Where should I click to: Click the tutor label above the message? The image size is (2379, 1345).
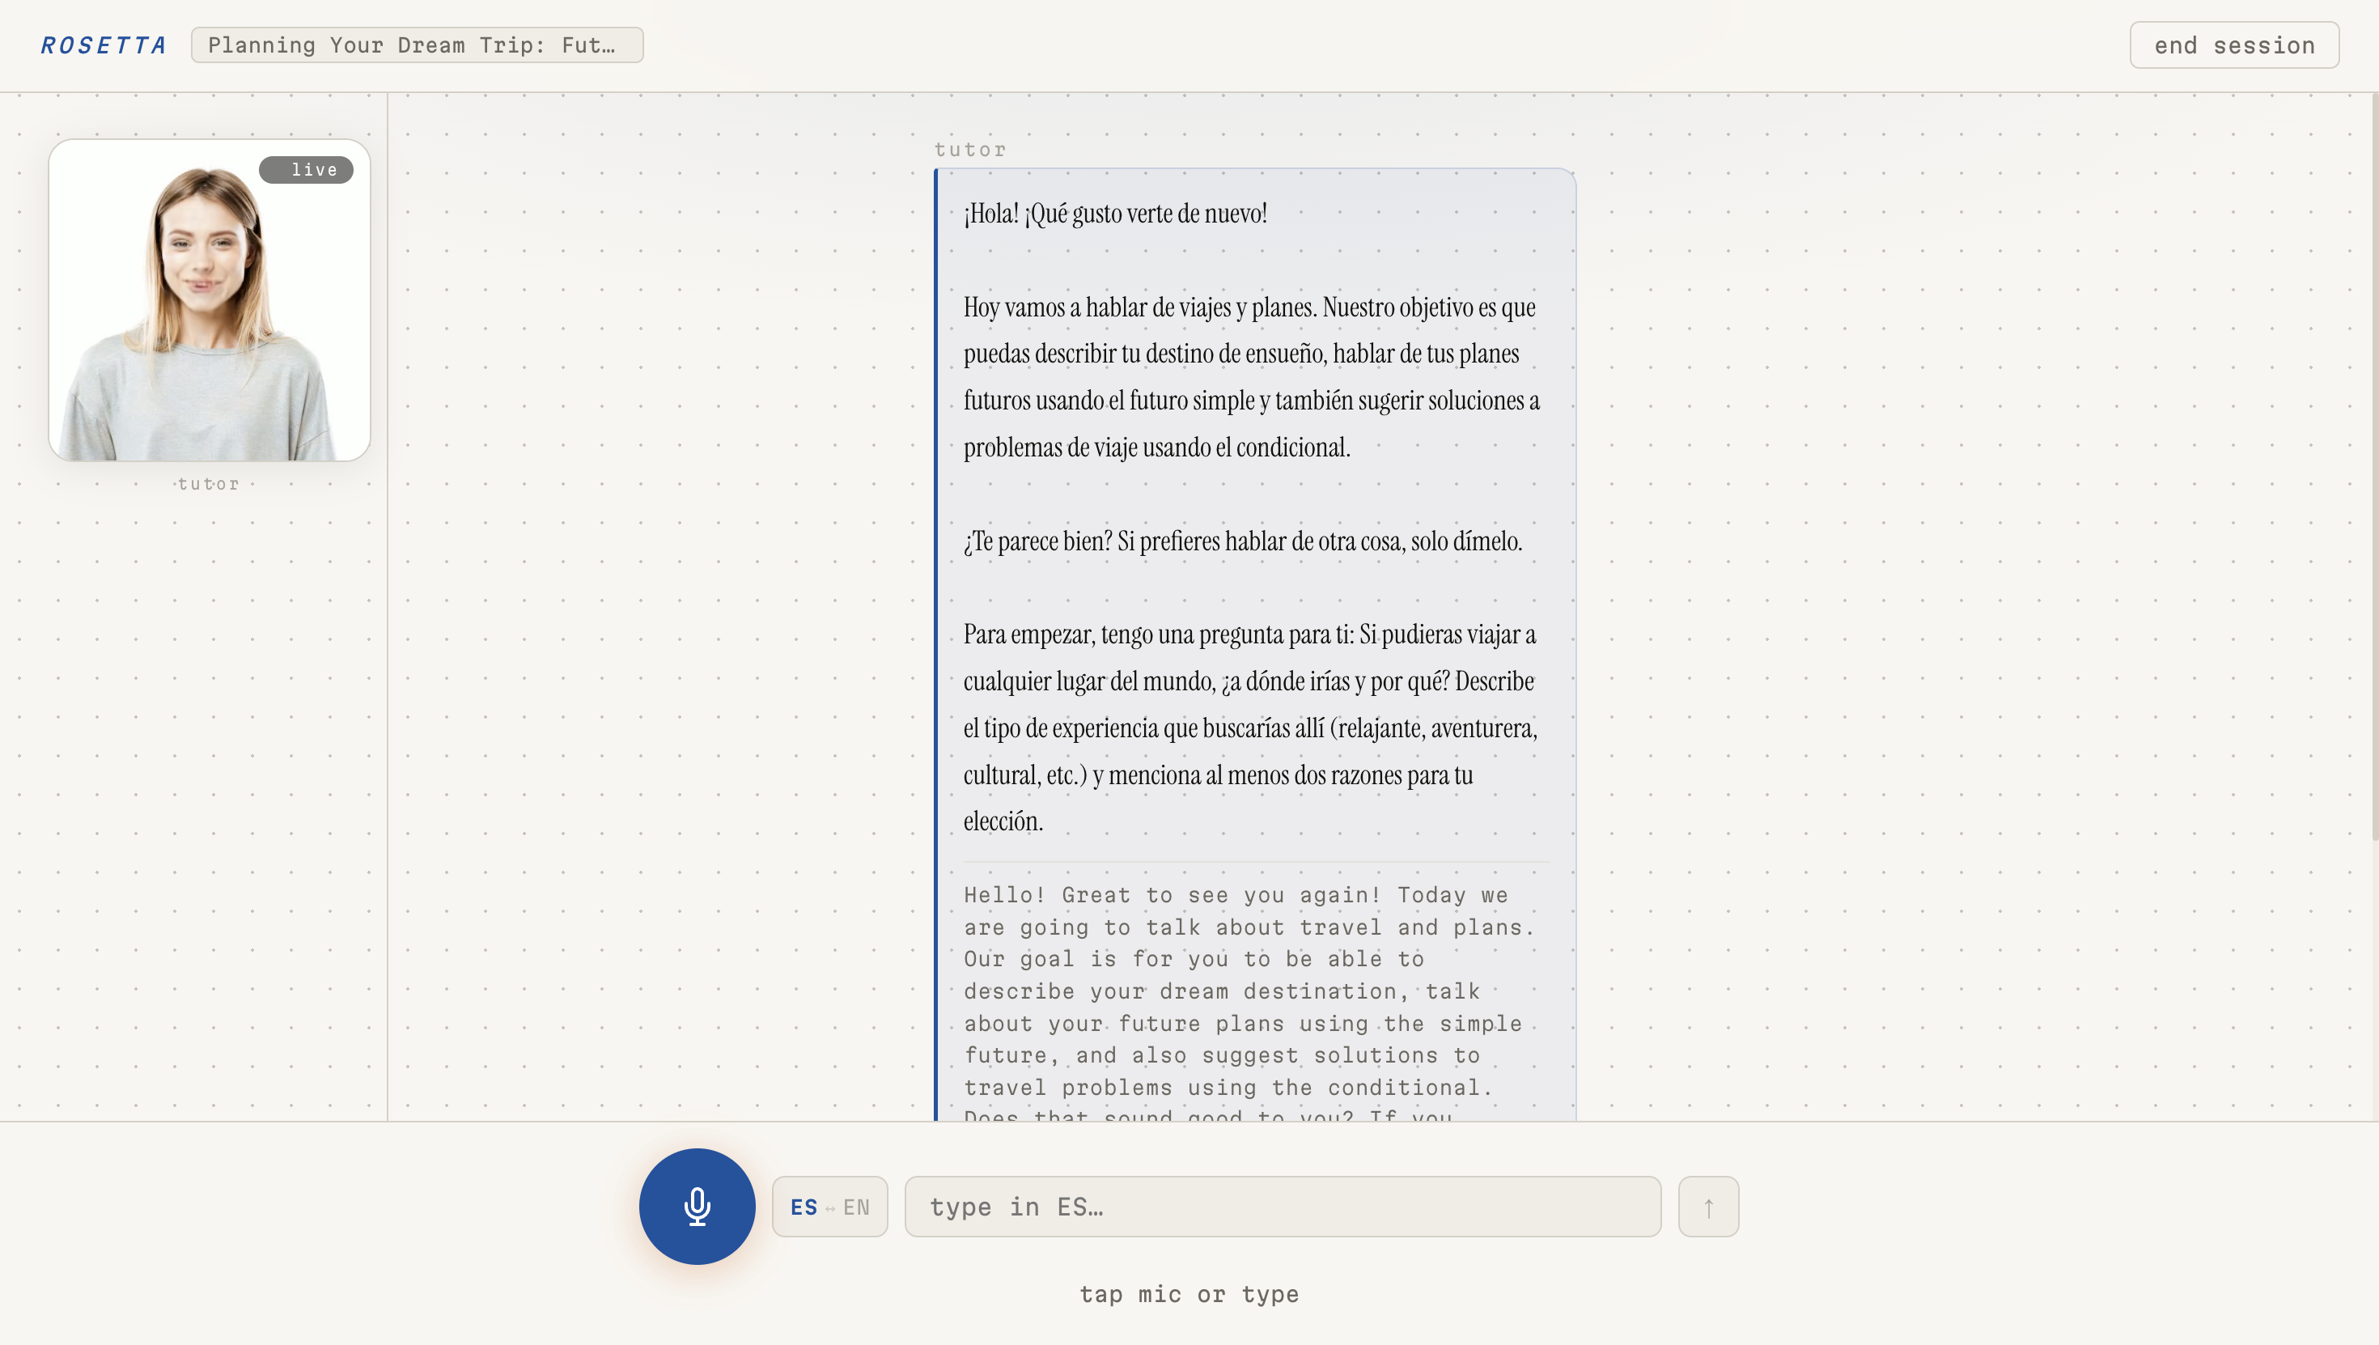click(x=969, y=150)
